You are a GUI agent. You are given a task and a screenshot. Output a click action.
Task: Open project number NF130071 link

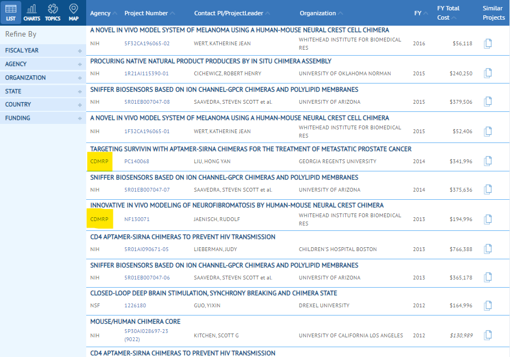tap(137, 219)
